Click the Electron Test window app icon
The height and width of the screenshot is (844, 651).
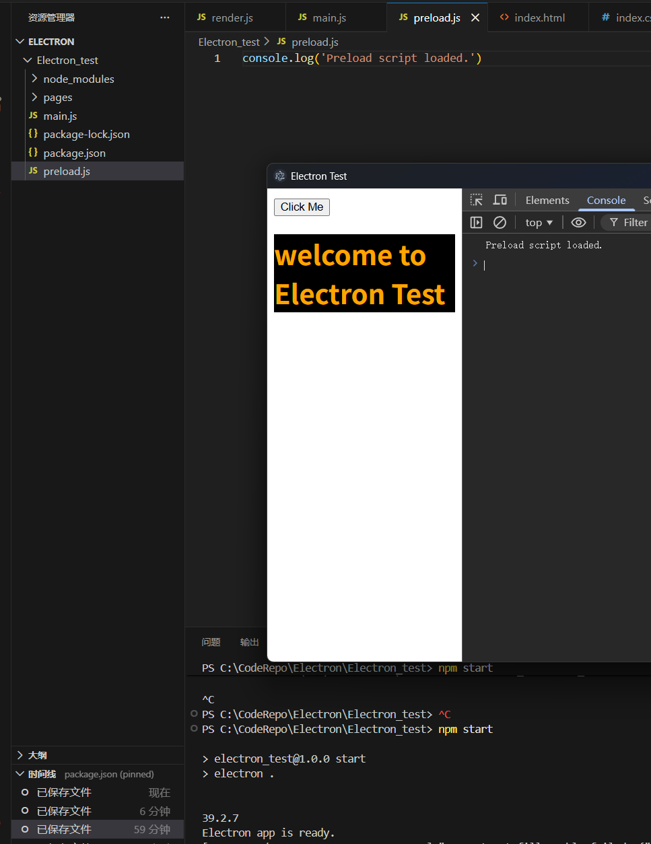click(280, 176)
